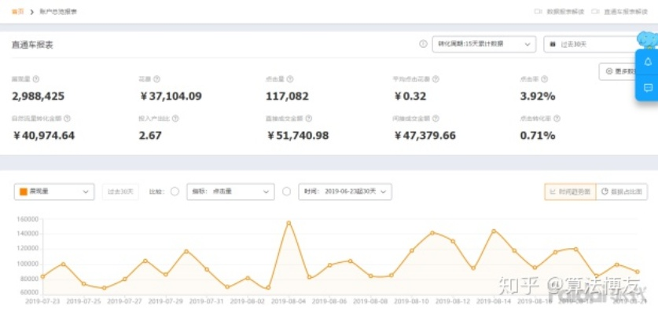The height and width of the screenshot is (314, 658).
Task: Click the 过去30天 button beside the chart metric
Action: point(120,192)
